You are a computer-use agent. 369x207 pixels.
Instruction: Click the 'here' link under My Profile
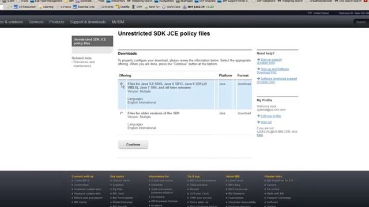[x=259, y=135]
